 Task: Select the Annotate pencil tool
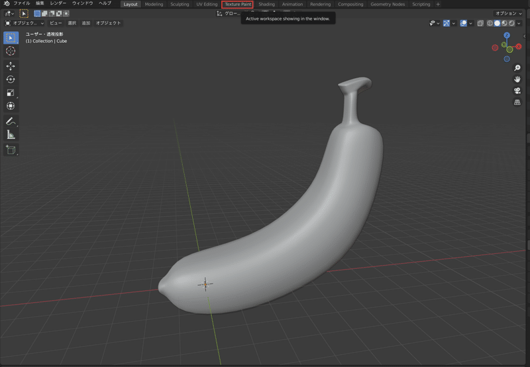pos(11,121)
